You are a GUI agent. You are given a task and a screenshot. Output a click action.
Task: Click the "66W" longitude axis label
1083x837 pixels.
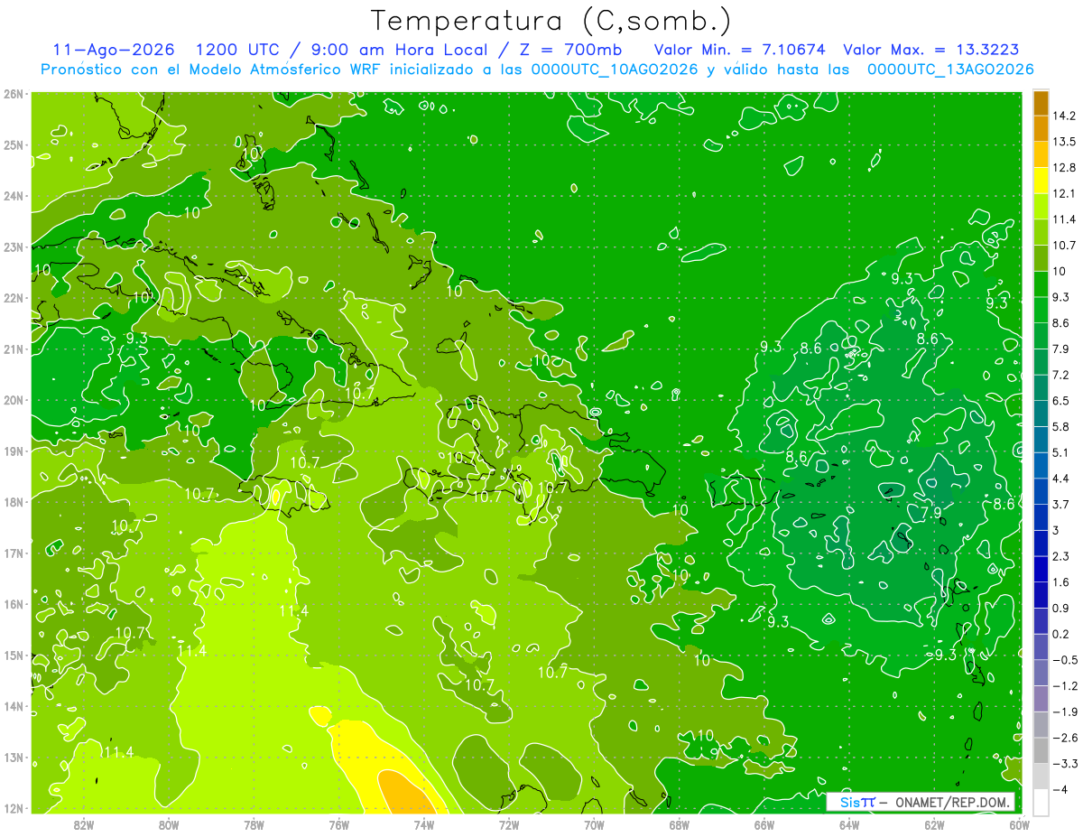[764, 823]
